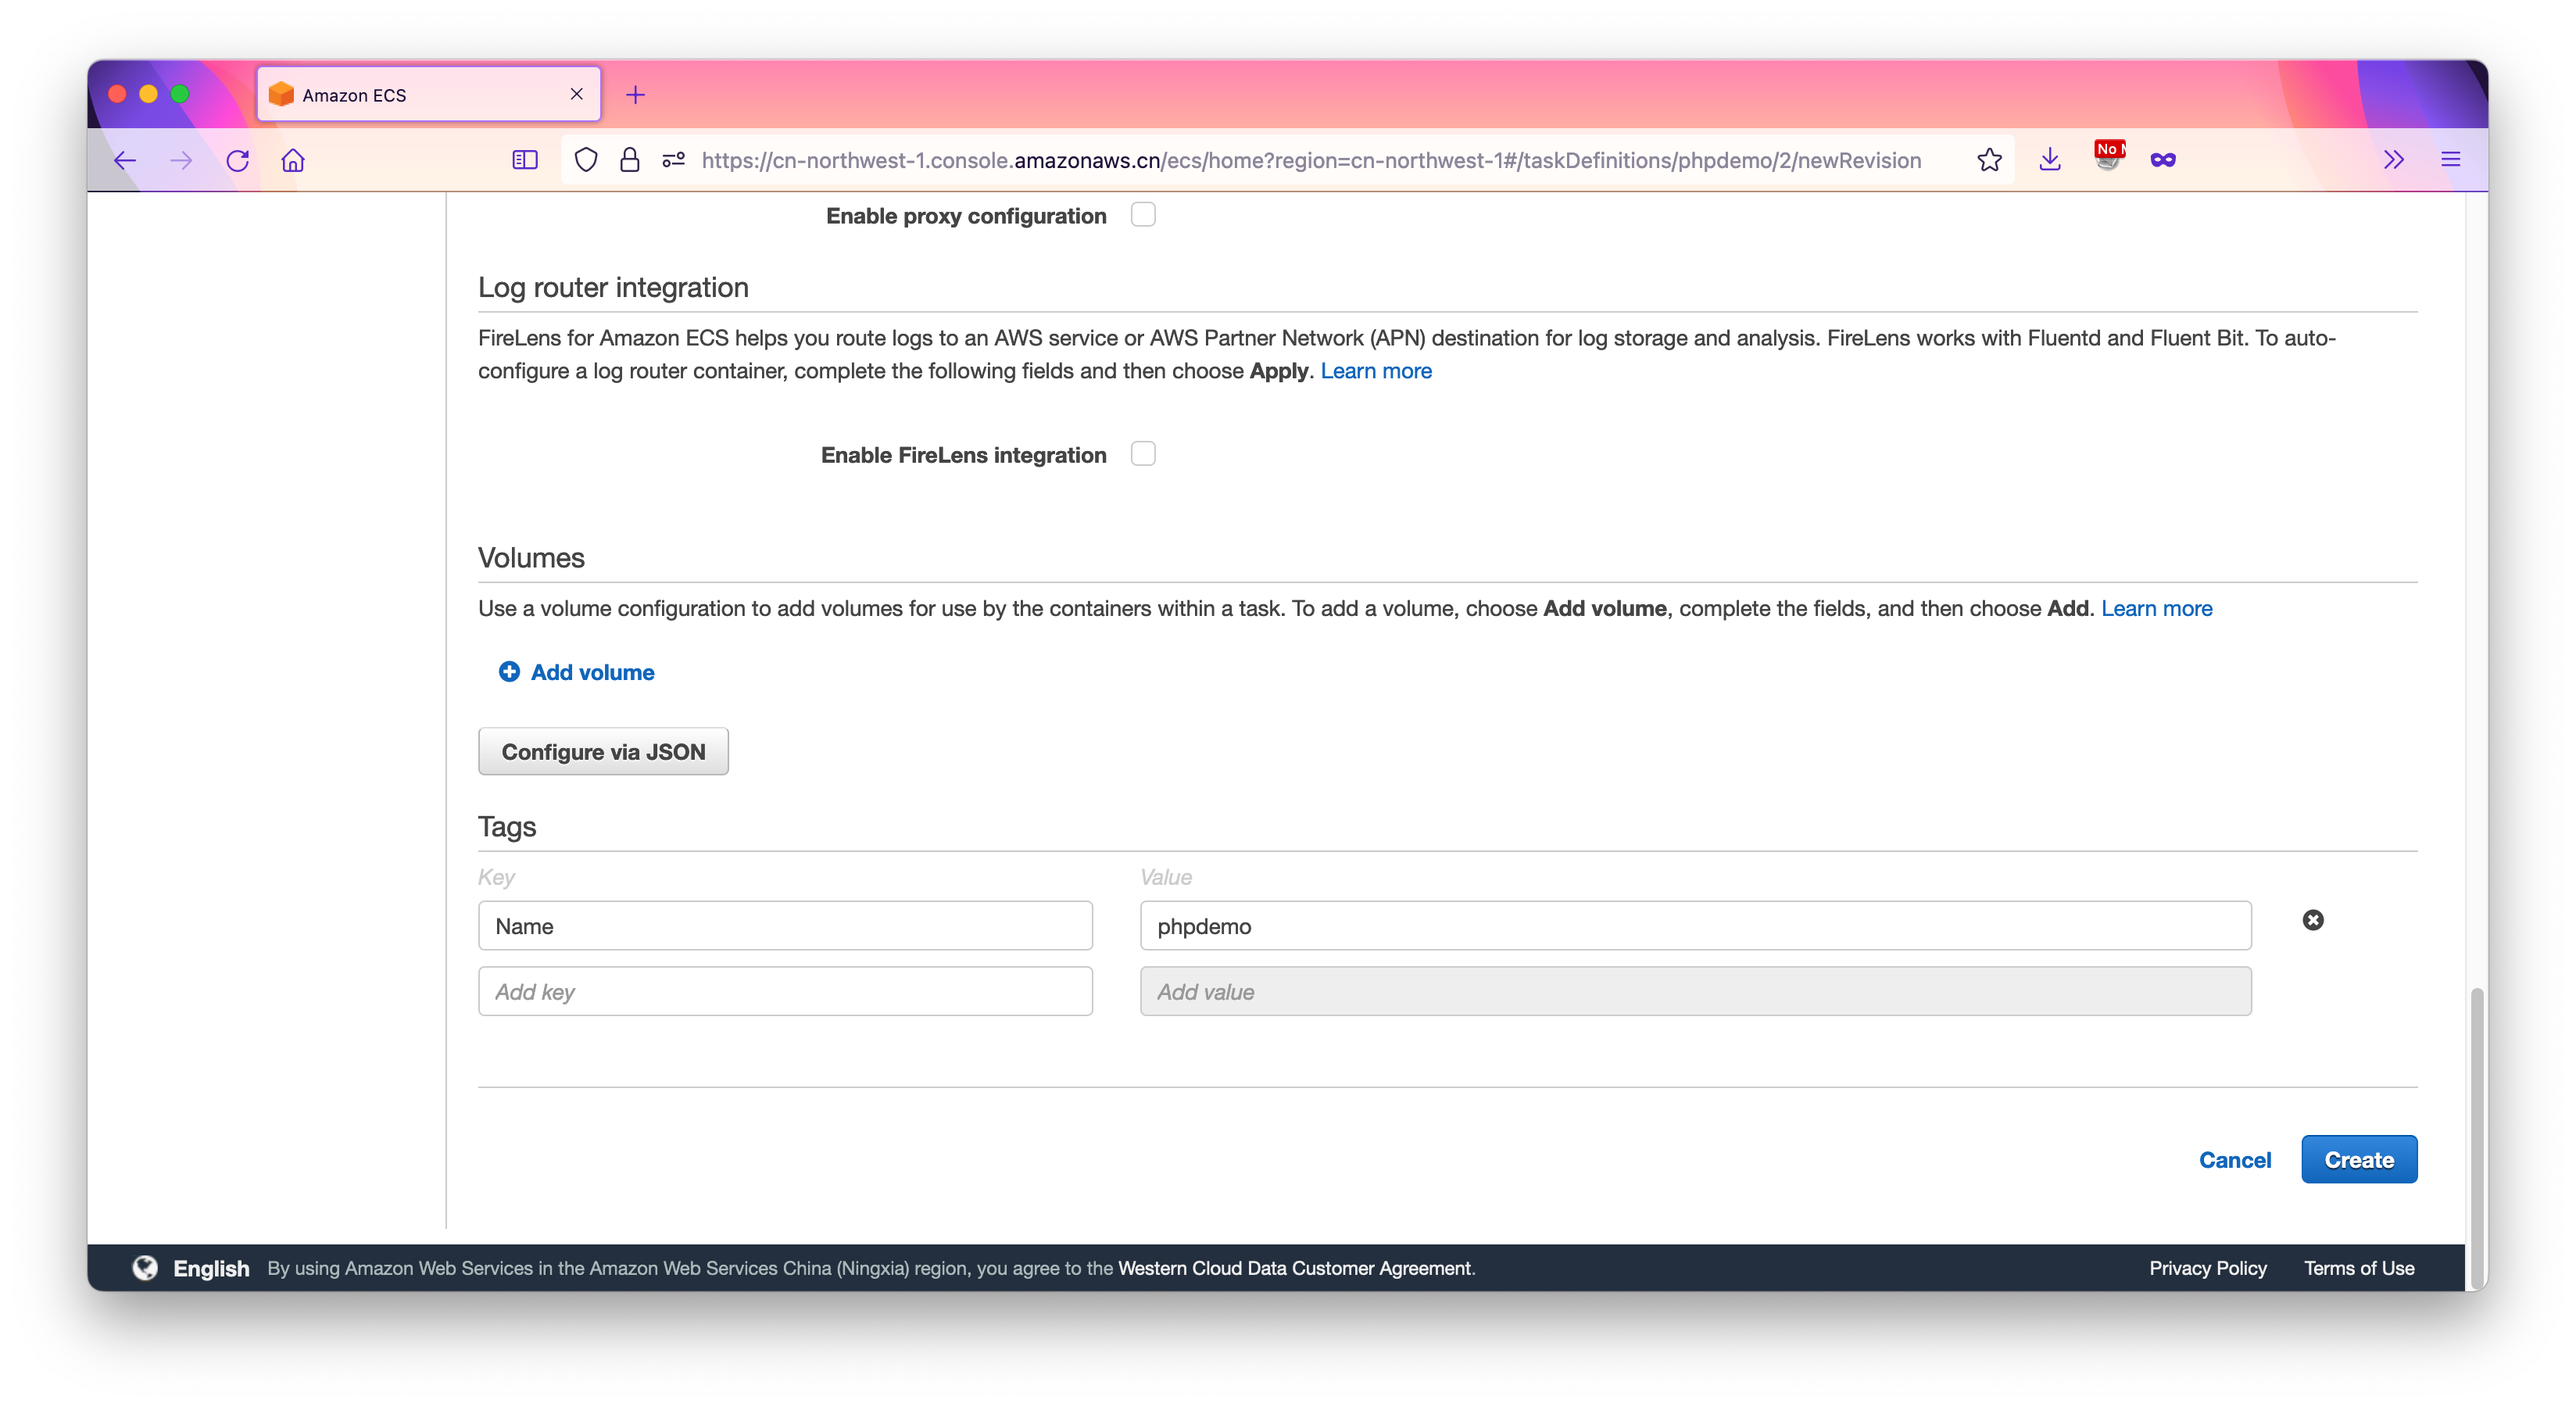Click the browser forward arrow

(x=181, y=160)
